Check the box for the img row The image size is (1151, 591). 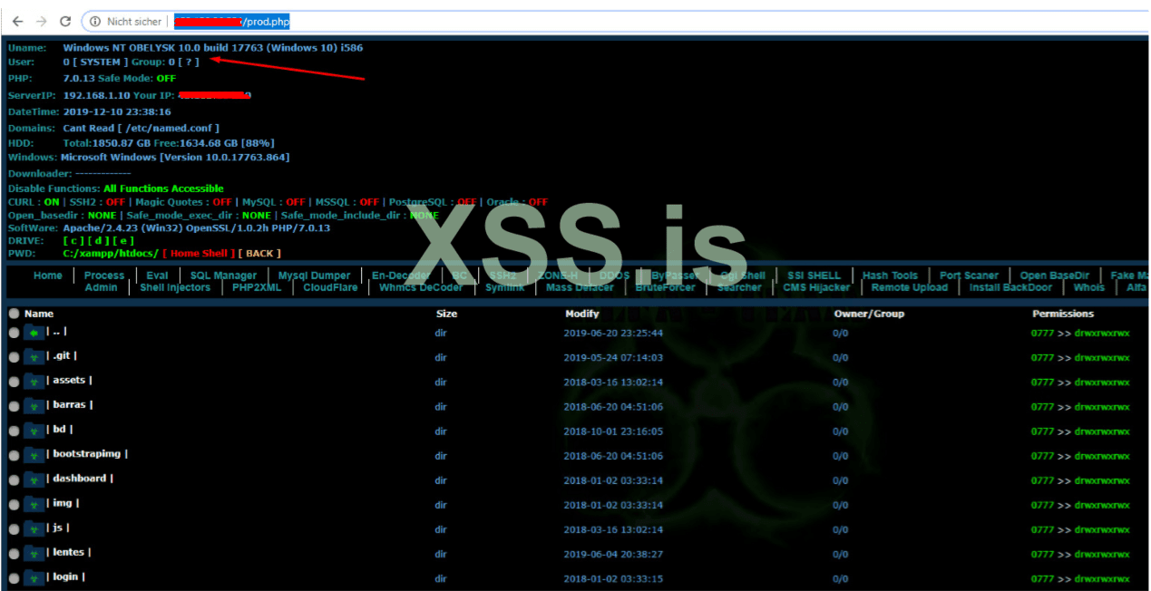tap(14, 505)
